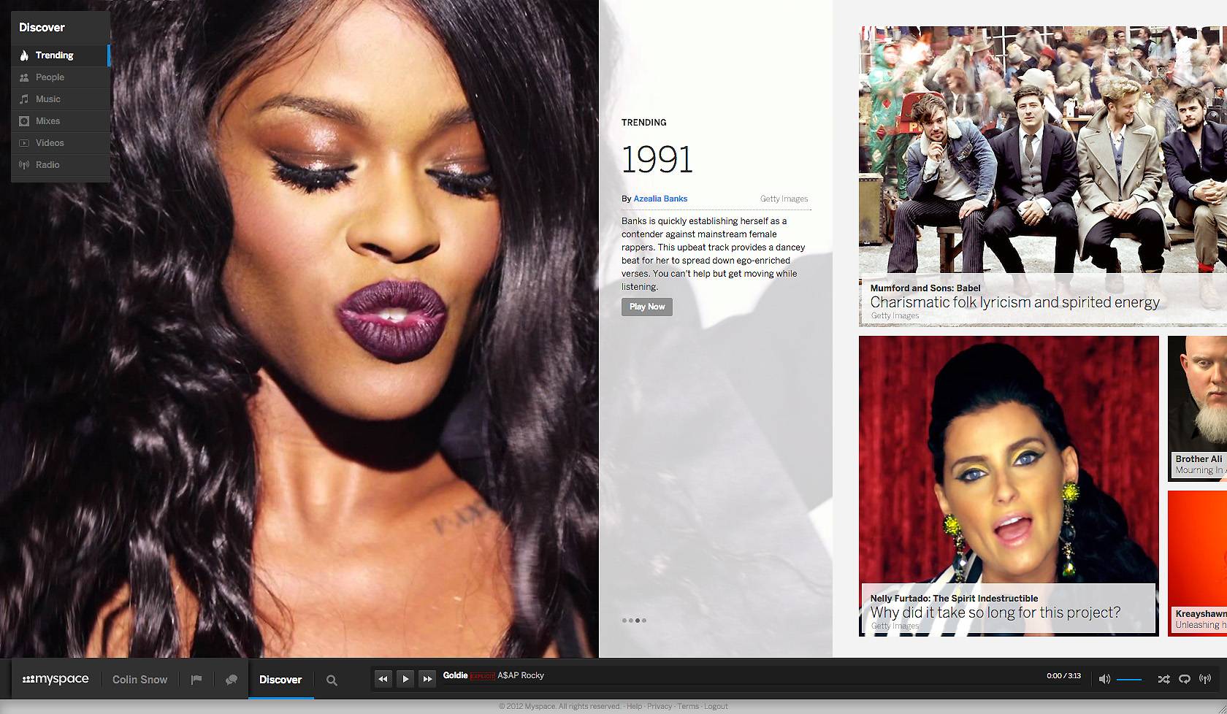Click the Play Now button
The height and width of the screenshot is (714, 1227).
[x=646, y=307]
